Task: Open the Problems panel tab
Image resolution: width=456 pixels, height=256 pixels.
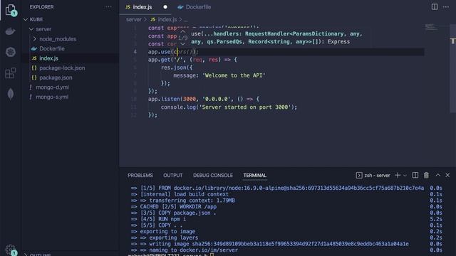Action: point(140,176)
